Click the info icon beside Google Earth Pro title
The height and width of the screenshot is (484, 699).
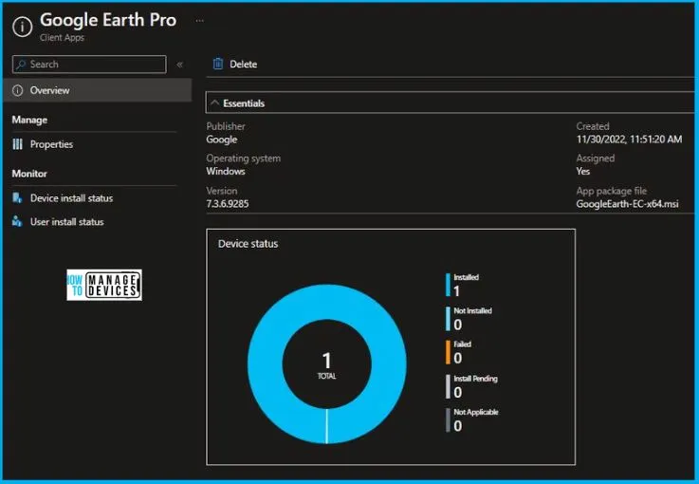pyautogui.click(x=23, y=27)
